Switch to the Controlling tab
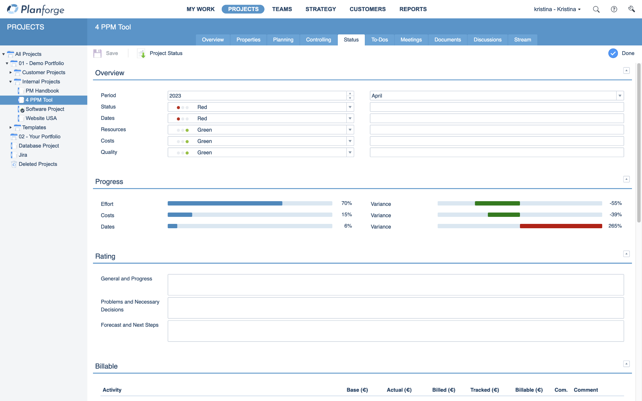642x401 pixels. 318,40
